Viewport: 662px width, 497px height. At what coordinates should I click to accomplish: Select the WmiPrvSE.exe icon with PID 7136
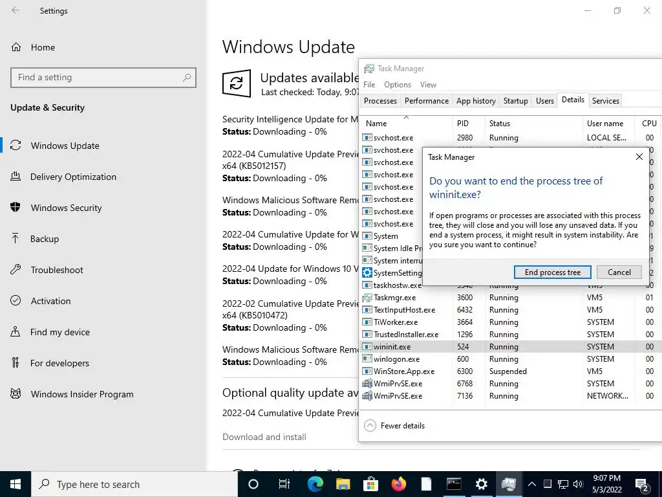pyautogui.click(x=367, y=395)
